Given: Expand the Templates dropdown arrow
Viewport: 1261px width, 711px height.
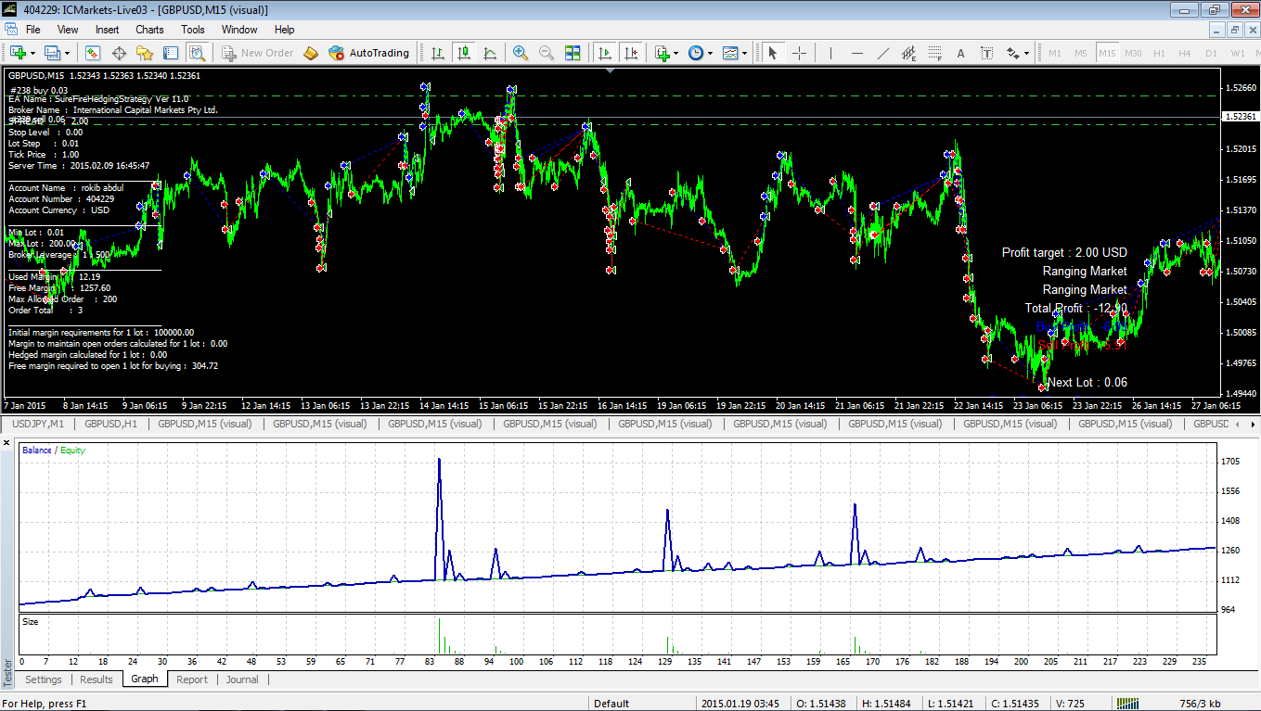Looking at the screenshot, I should [x=746, y=53].
